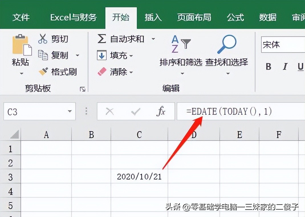Expand the AutoSum dropdown arrow
The height and width of the screenshot is (217, 305).
click(x=153, y=39)
